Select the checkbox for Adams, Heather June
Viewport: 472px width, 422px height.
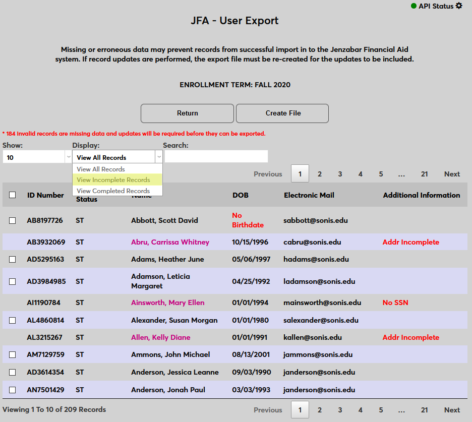click(x=13, y=260)
